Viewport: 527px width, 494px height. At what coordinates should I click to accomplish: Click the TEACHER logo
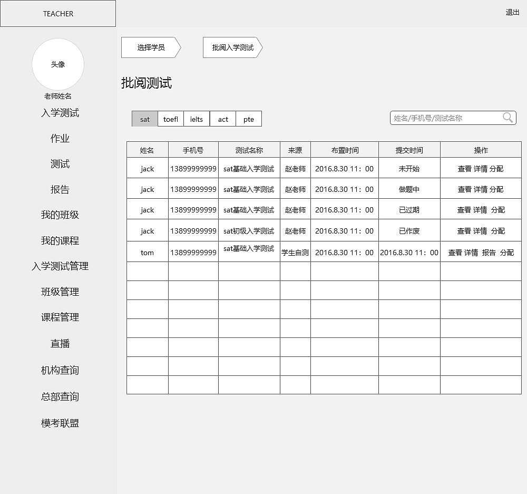tap(58, 13)
